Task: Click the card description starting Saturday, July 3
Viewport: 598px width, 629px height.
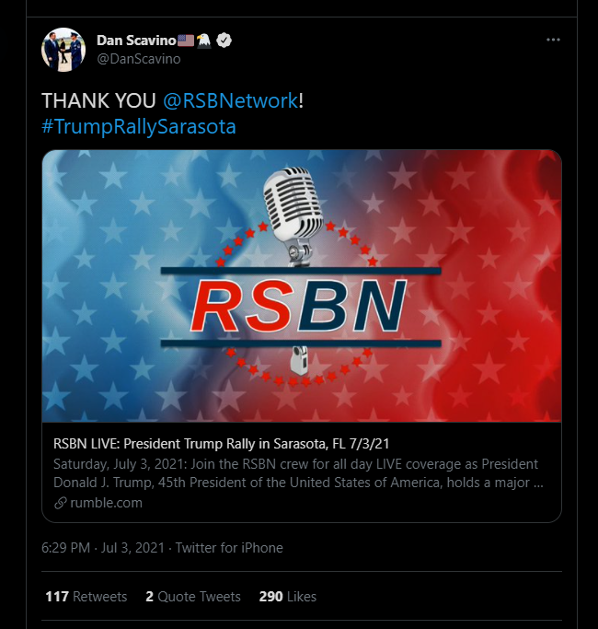Action: 298,473
